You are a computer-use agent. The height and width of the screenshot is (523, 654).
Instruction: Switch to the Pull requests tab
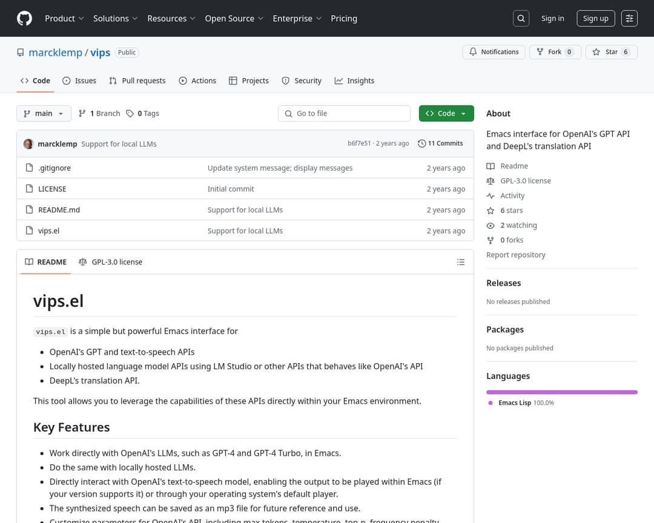(x=137, y=81)
